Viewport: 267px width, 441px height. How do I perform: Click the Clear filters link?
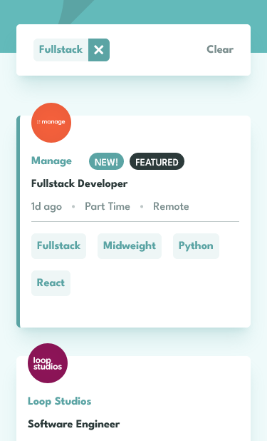pyautogui.click(x=220, y=49)
